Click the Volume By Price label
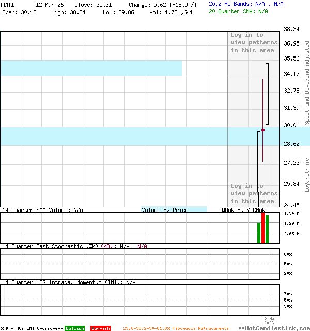This screenshot has width=310, height=331. pyautogui.click(x=165, y=210)
